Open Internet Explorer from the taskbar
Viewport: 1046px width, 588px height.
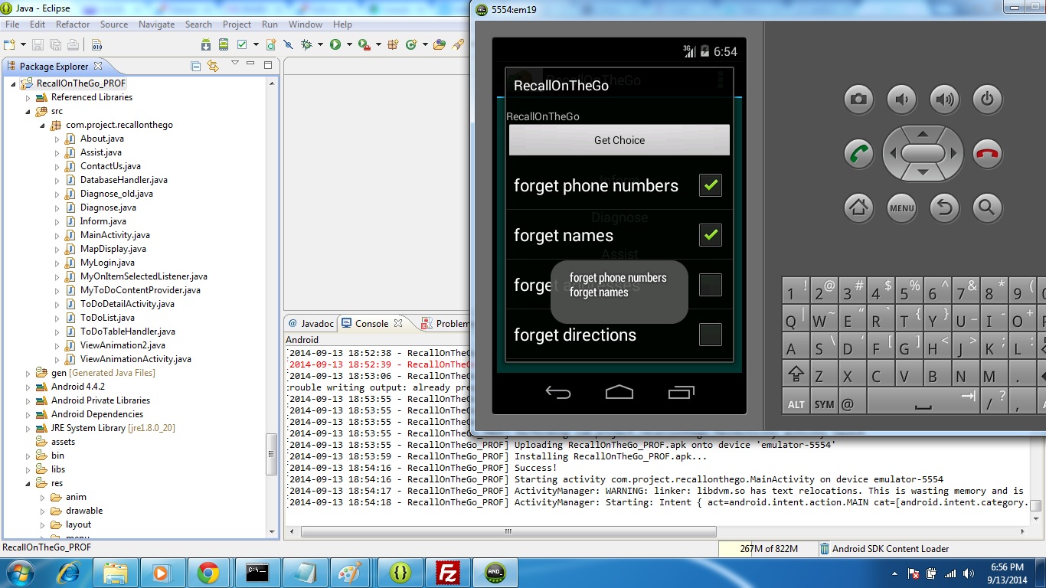coord(68,573)
